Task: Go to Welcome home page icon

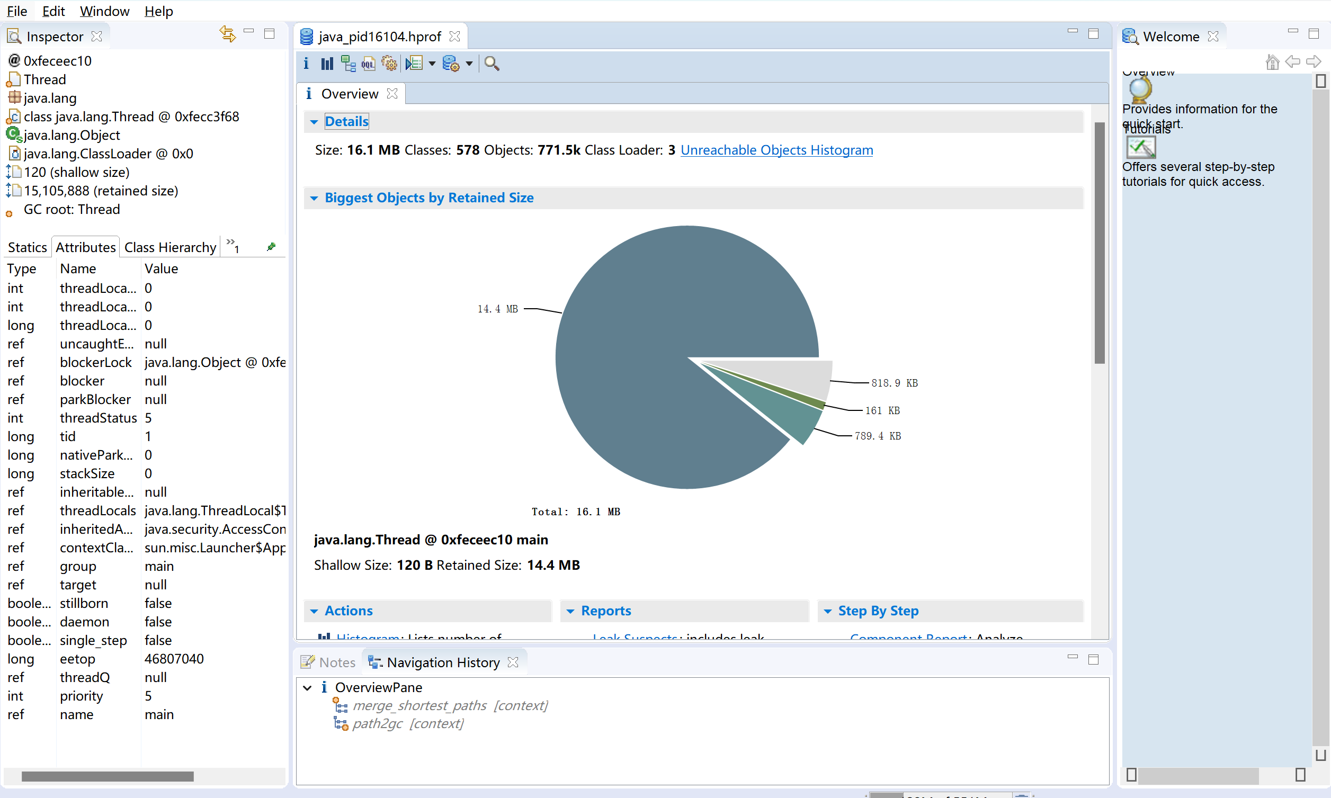Action: pyautogui.click(x=1272, y=62)
